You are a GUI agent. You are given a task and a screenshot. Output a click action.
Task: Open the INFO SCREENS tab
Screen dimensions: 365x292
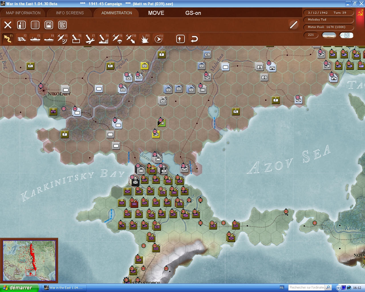pos(70,13)
